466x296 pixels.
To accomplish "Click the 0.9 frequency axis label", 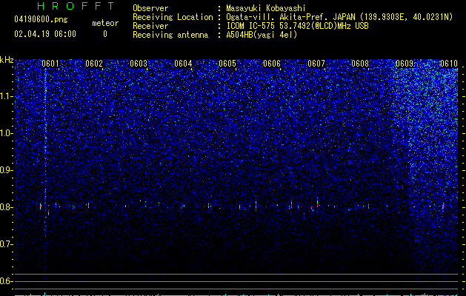I will [6, 170].
